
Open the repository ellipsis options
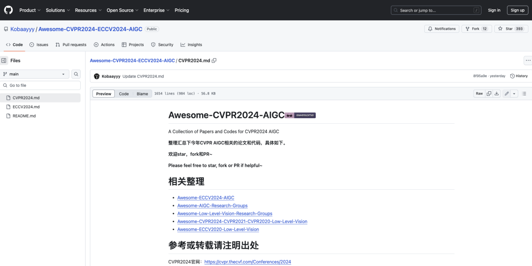coord(528,60)
